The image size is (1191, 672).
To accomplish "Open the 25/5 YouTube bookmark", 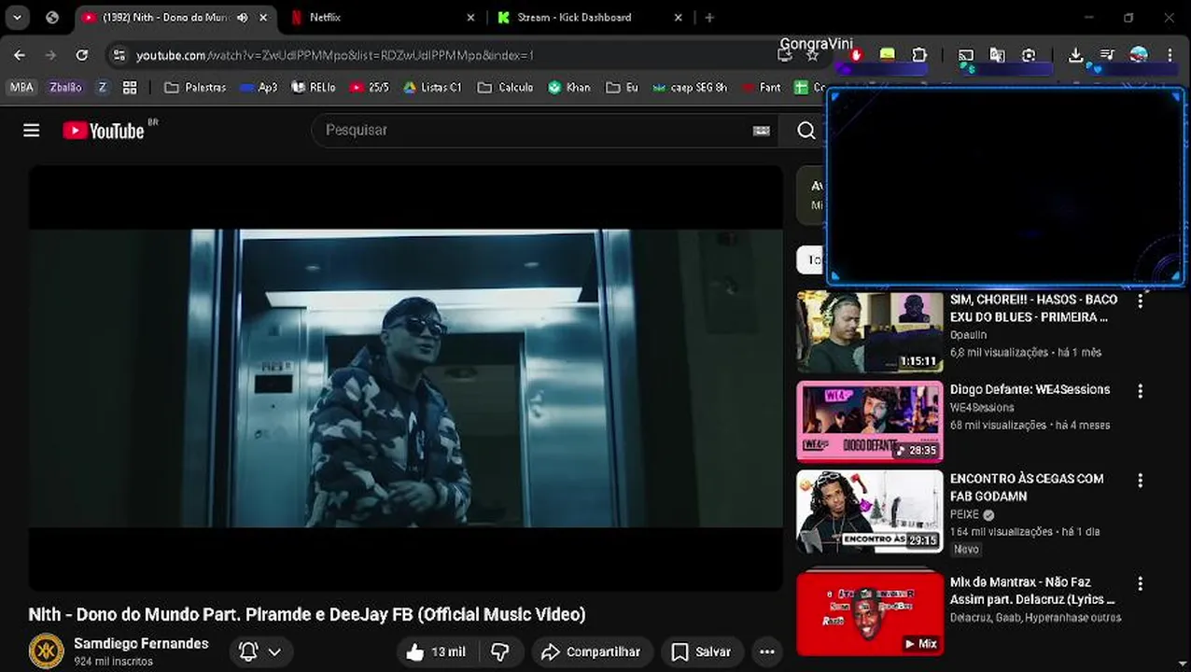I will pyautogui.click(x=369, y=87).
